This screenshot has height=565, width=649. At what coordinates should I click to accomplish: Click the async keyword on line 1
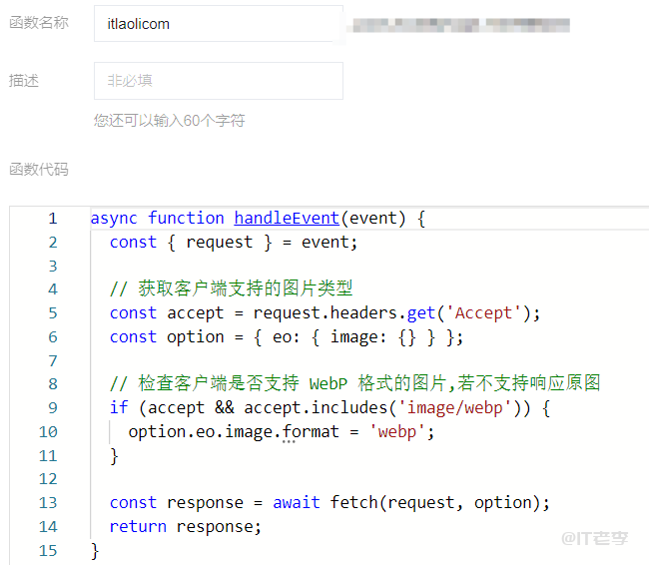115,218
